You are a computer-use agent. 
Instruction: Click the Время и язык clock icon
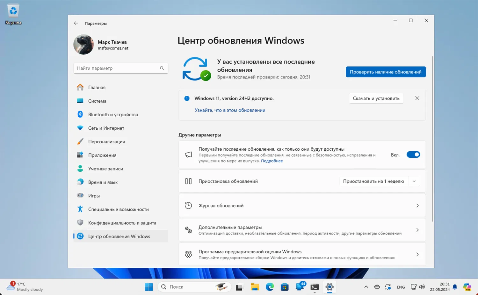click(x=80, y=182)
